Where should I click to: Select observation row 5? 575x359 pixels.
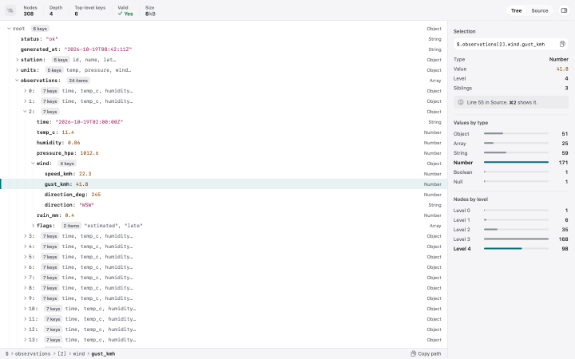coord(224,257)
